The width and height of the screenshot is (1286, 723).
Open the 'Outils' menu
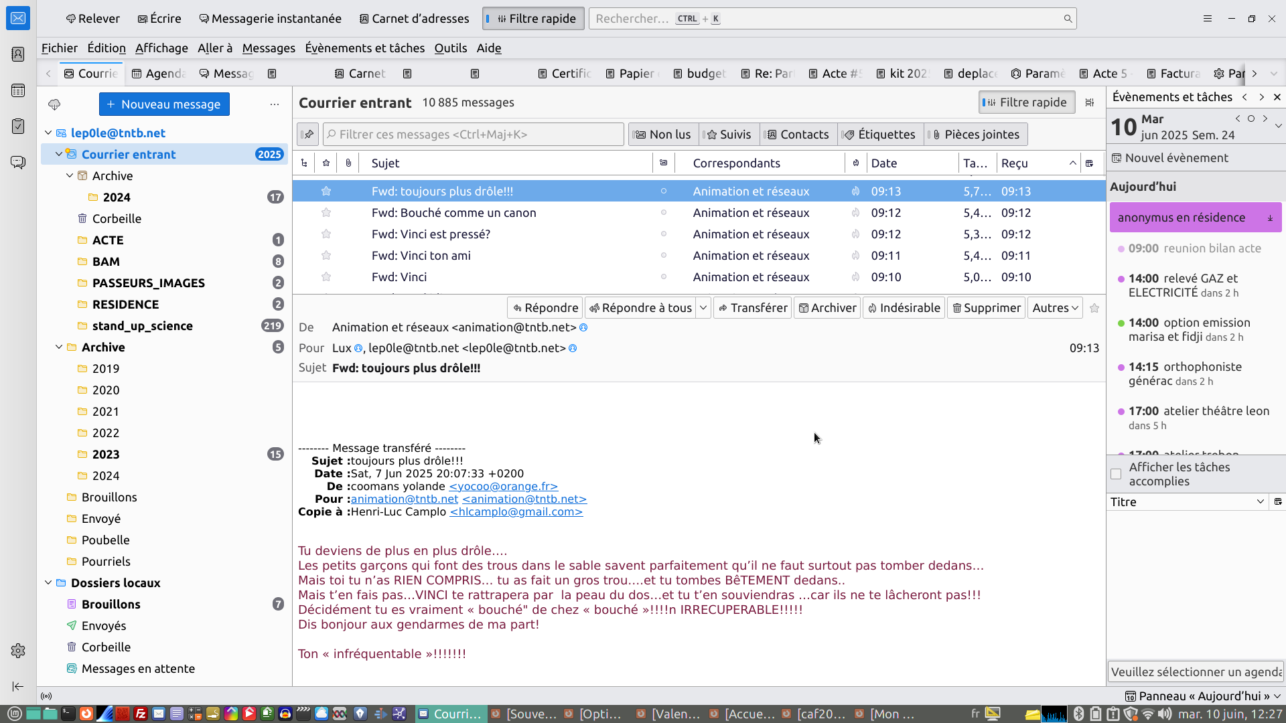point(450,48)
